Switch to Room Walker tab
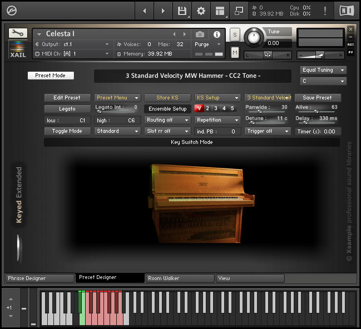Image resolution: width=361 pixels, height=329 pixels. (180, 278)
